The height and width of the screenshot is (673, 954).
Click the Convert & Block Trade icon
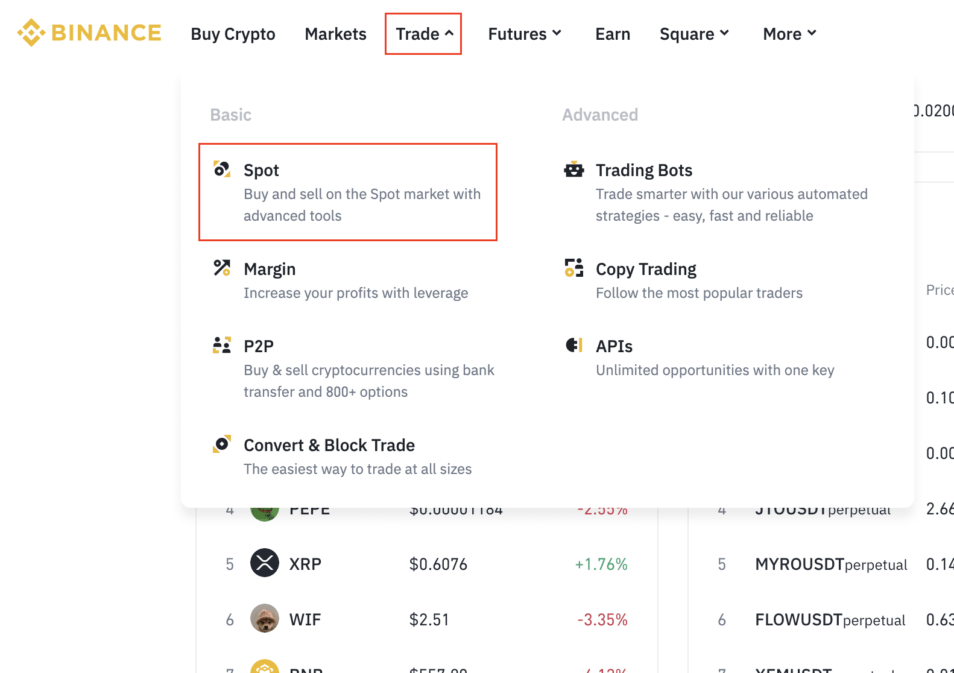[x=222, y=444]
